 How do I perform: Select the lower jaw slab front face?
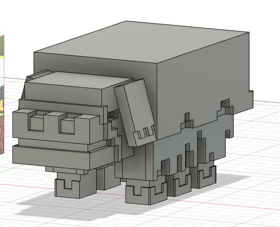[51, 155]
